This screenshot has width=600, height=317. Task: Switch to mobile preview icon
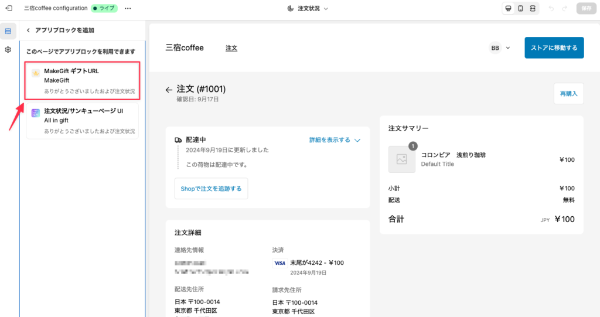[520, 8]
